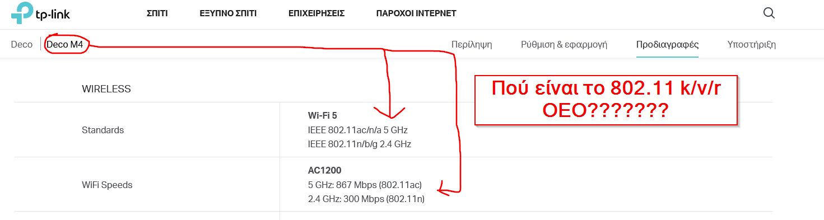Select the ΠΑΡΟΧΟΙ ΙΝΤΕΡΝΕΤ menu item
This screenshot has height=220, width=824.
coord(416,13)
